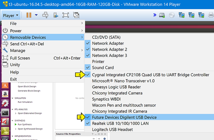
Task: Uncheck Future Devices Digilent USB Device
Action: pyautogui.click(x=124, y=117)
